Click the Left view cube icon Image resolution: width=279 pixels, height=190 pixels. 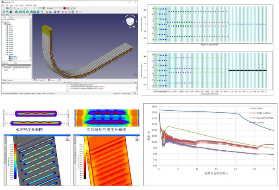38,12
